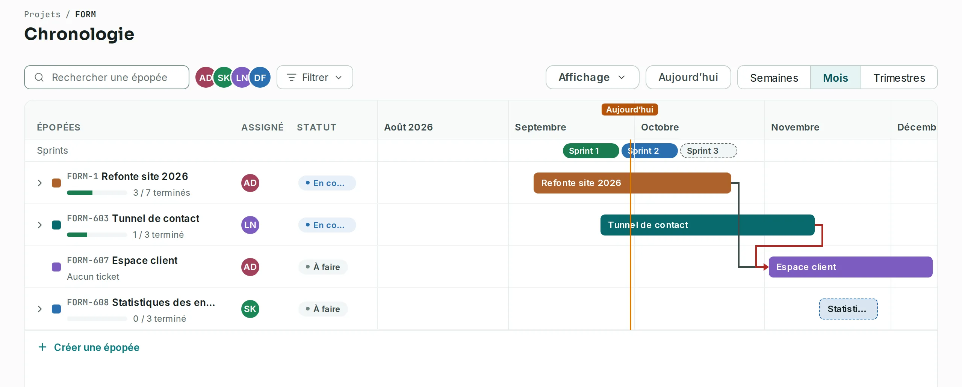
Task: Click the AD avatar filter in toolbar
Action: [x=205, y=78]
